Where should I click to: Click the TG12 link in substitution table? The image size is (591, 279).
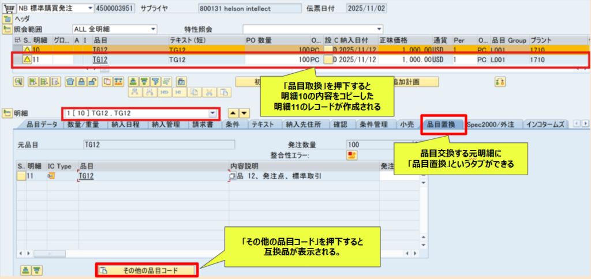(x=87, y=176)
